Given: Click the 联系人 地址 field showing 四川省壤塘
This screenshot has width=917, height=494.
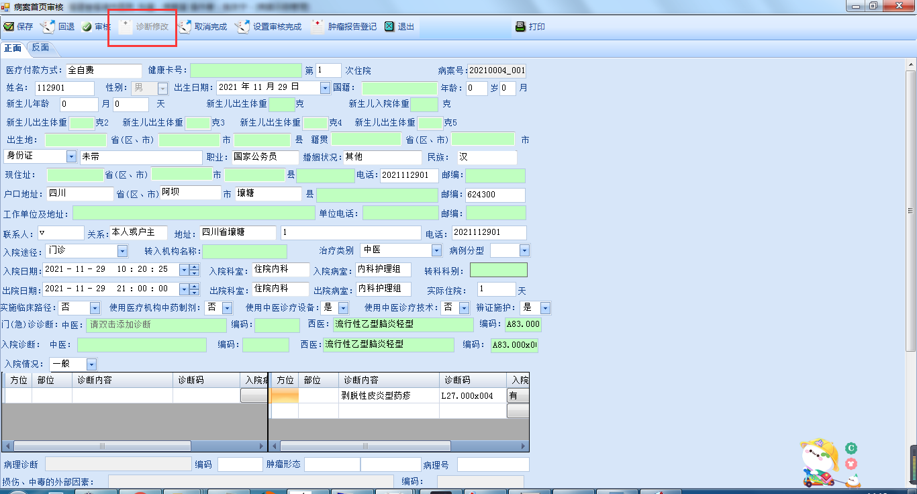Looking at the screenshot, I should (x=238, y=232).
